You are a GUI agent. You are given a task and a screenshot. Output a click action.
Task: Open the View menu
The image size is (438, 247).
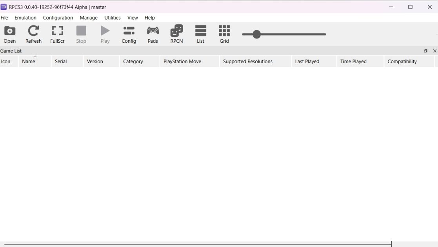(x=133, y=18)
